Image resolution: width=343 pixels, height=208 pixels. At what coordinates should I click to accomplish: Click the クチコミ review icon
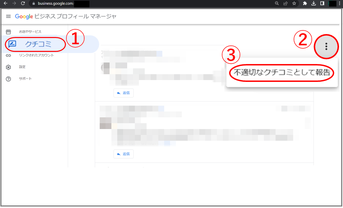12,44
